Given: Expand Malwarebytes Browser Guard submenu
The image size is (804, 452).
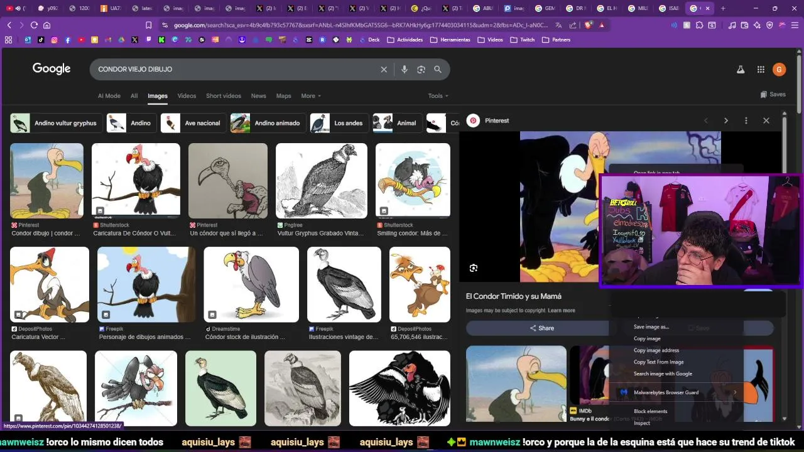Looking at the screenshot, I should (676, 392).
